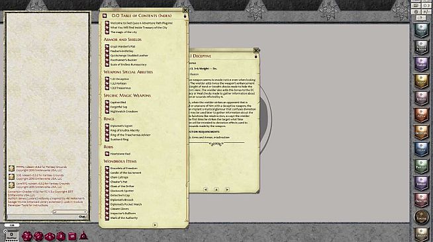The image size is (433, 242).
Task: Click the d12 die in the dice tray
Action: tap(38, 236)
